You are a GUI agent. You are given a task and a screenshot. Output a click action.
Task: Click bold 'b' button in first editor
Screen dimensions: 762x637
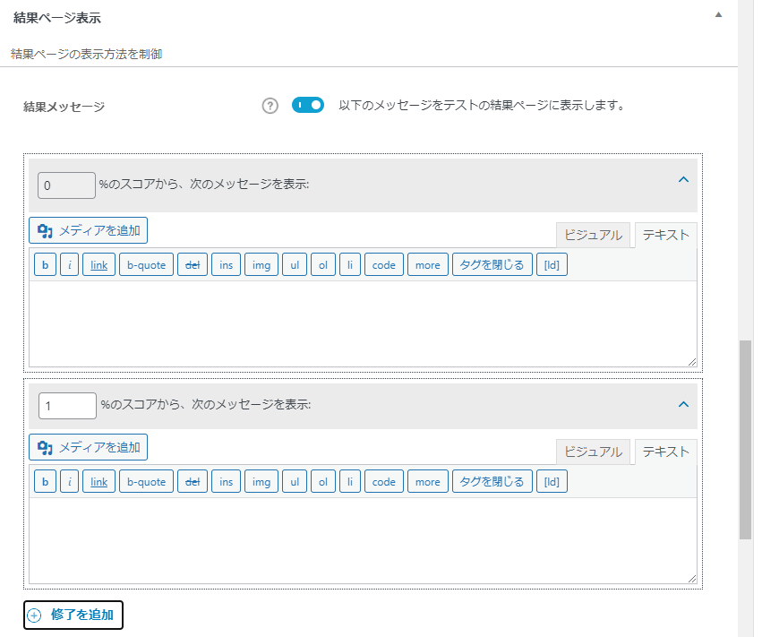tap(45, 265)
